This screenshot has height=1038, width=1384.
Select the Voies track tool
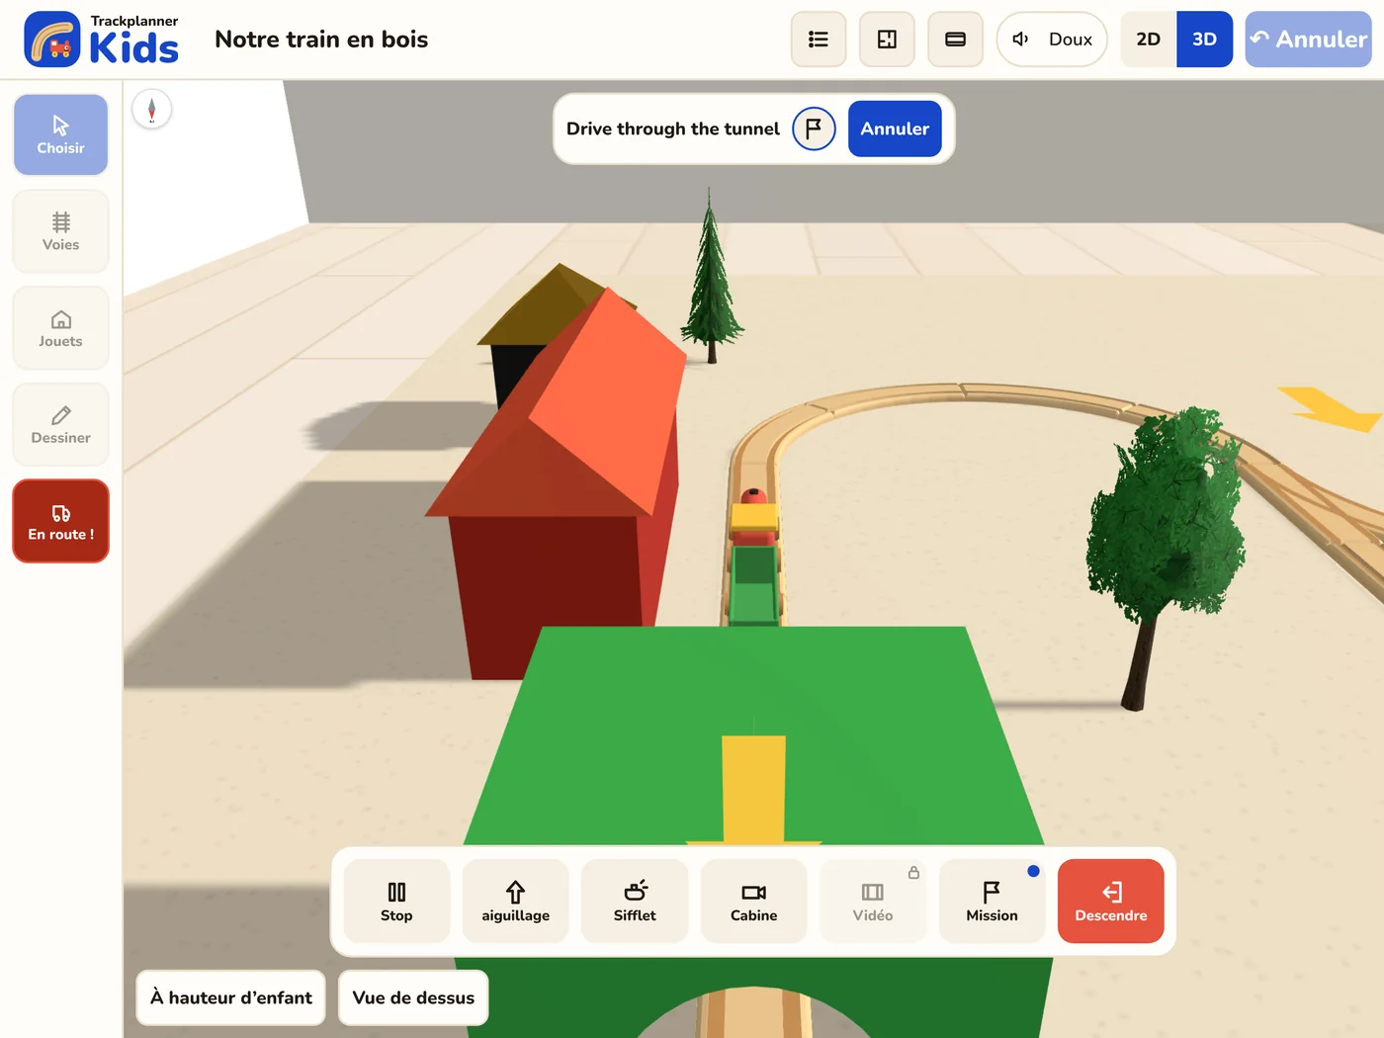click(60, 231)
